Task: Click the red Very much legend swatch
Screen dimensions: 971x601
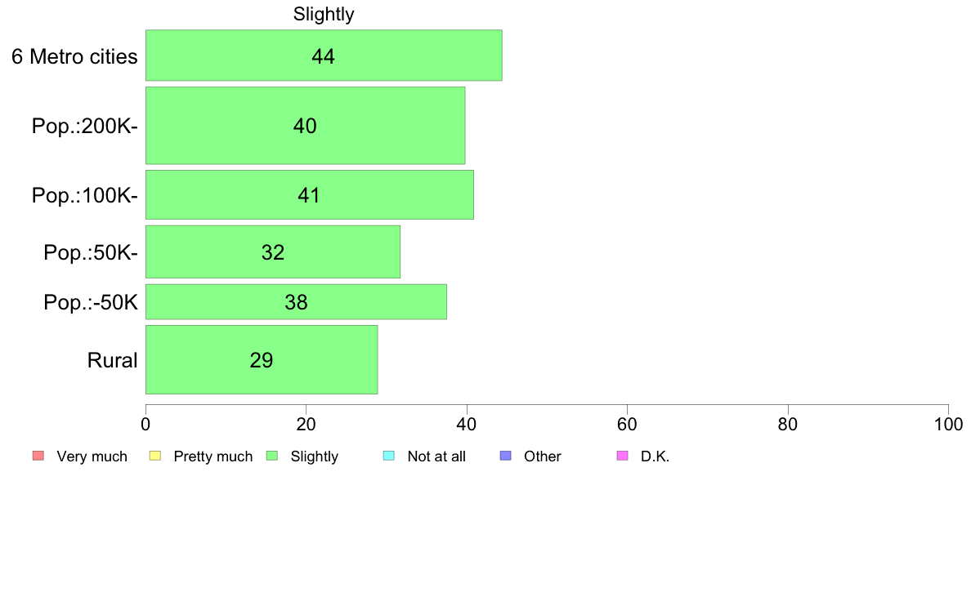Action: 38,456
